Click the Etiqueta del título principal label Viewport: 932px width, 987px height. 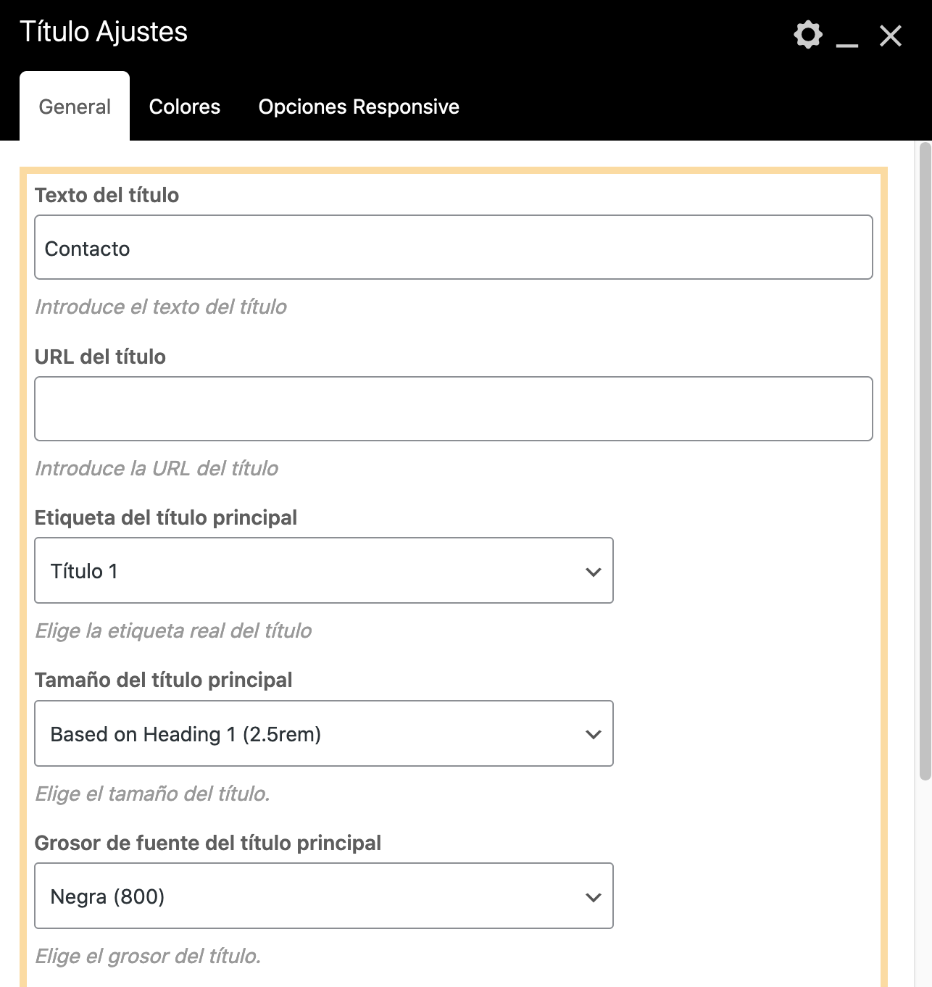[x=166, y=517]
